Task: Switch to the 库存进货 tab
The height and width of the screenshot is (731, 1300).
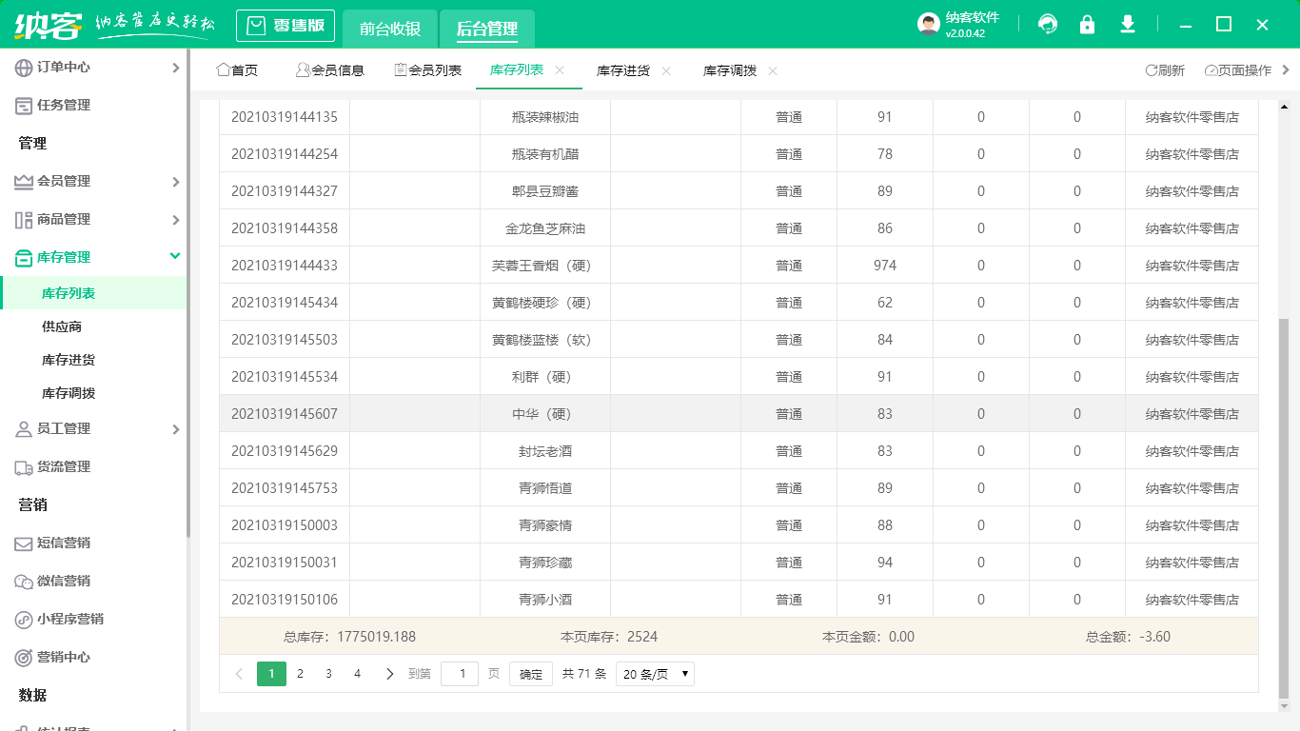Action: tap(627, 69)
